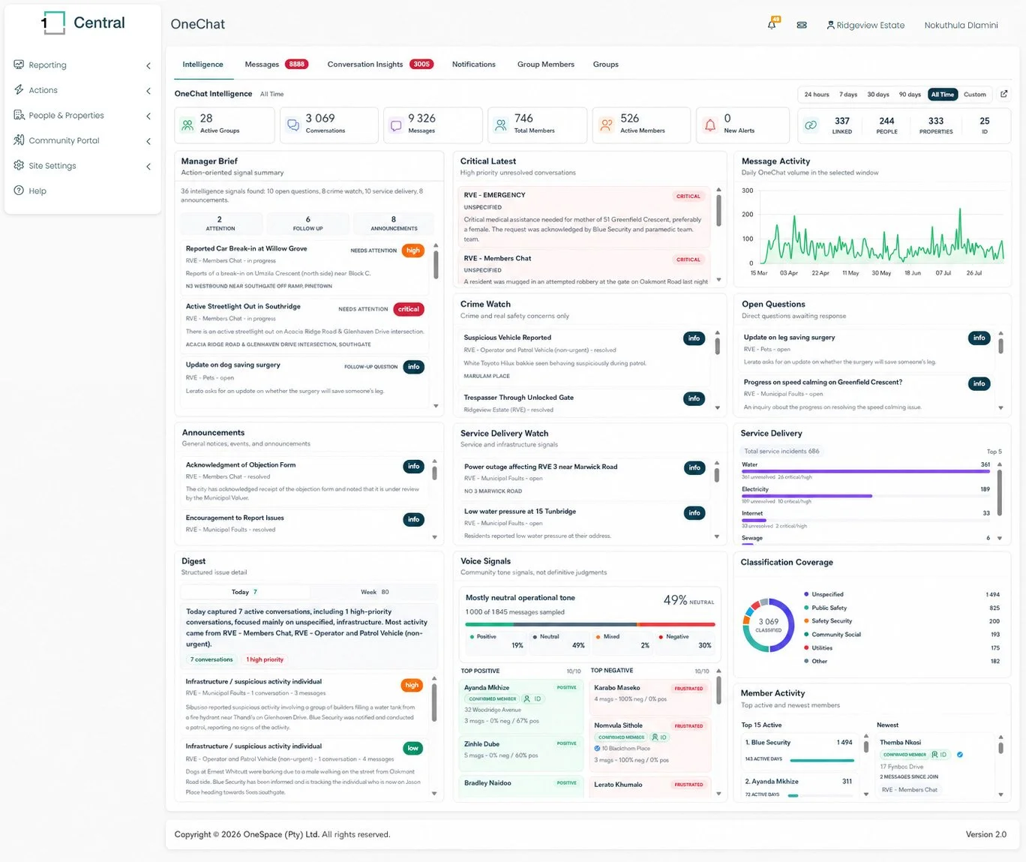Click the Total Members person icon
This screenshot has width=1026, height=862.
[x=501, y=125]
